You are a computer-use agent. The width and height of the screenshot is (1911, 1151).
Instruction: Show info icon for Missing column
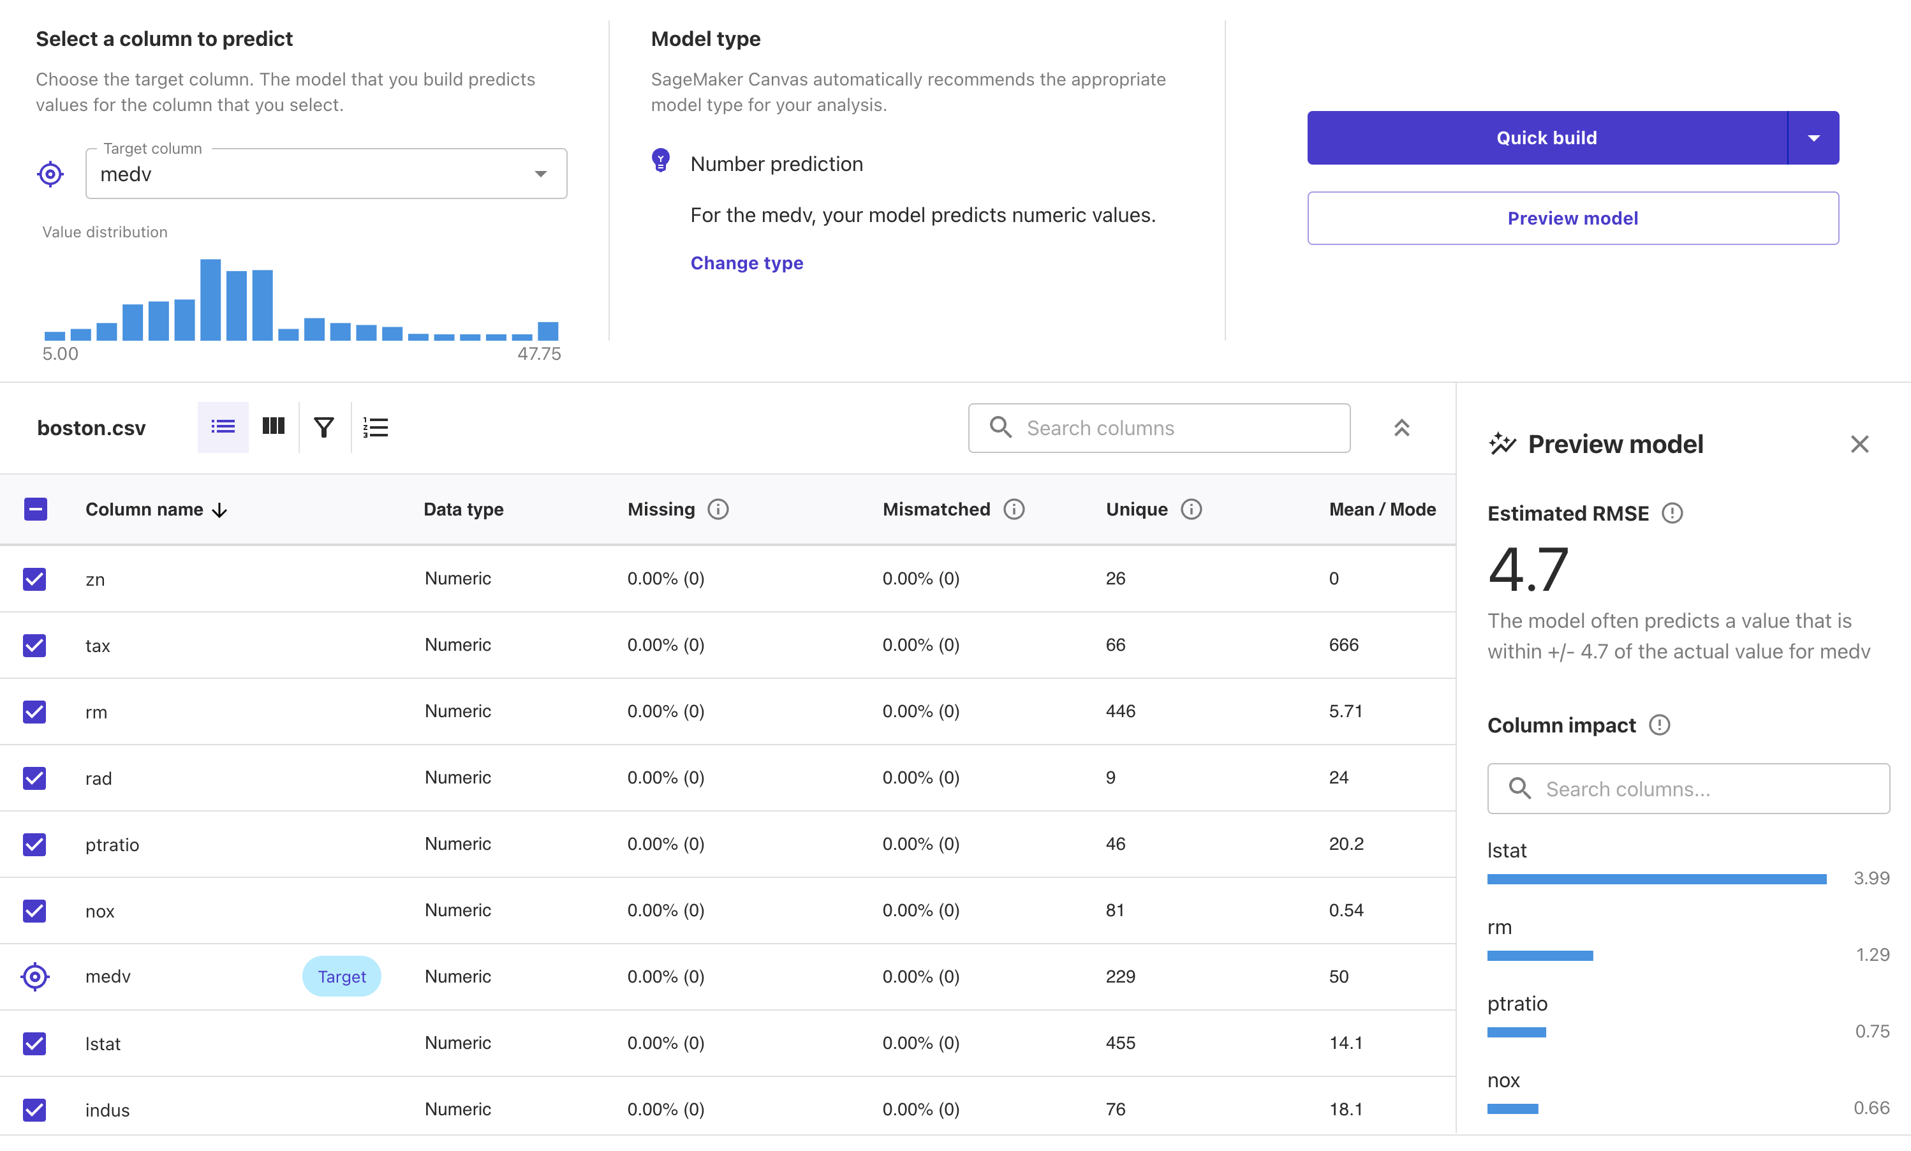(718, 510)
